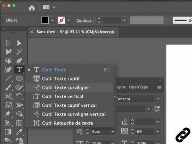Select the Scale tool
This screenshot has height=144, width=192.
8,105
